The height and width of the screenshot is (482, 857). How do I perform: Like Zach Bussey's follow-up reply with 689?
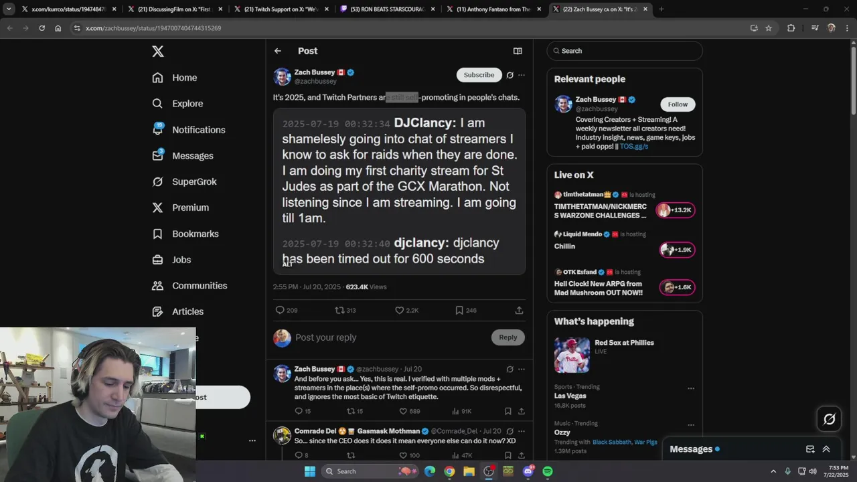coord(410,411)
